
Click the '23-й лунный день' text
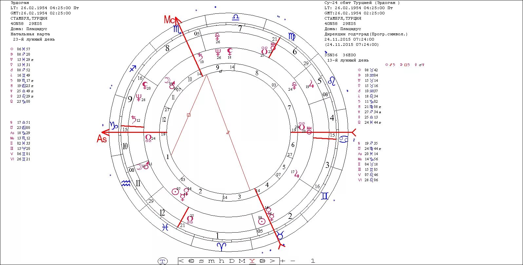click(x=34, y=39)
